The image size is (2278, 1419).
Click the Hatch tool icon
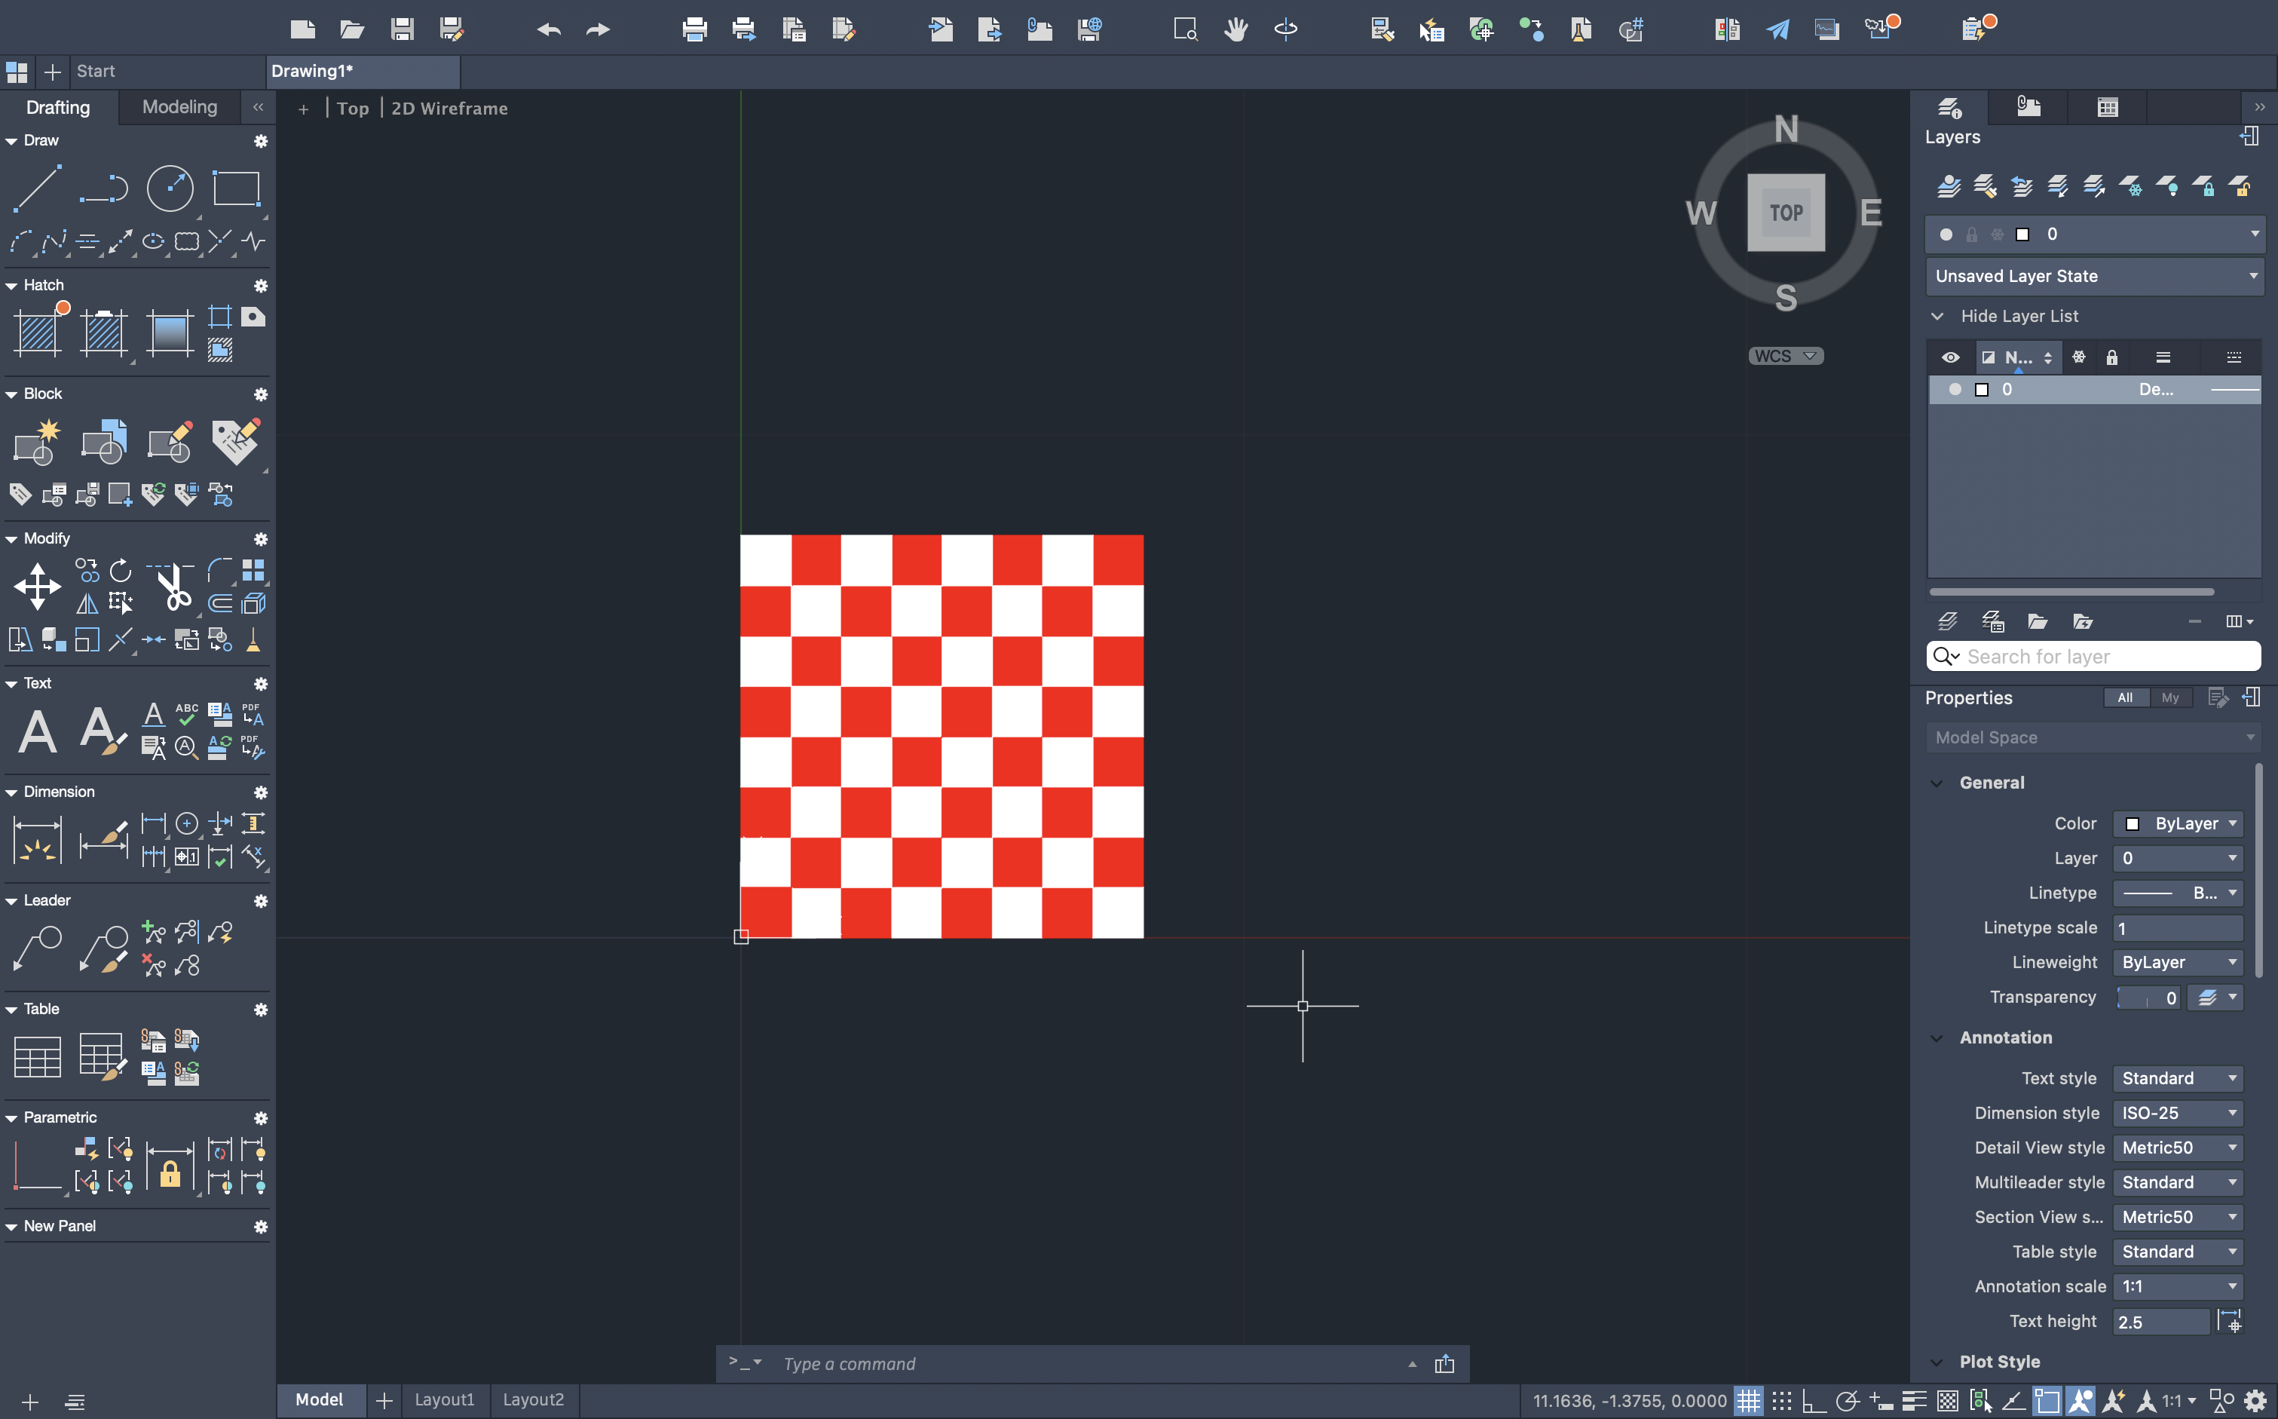click(x=38, y=333)
